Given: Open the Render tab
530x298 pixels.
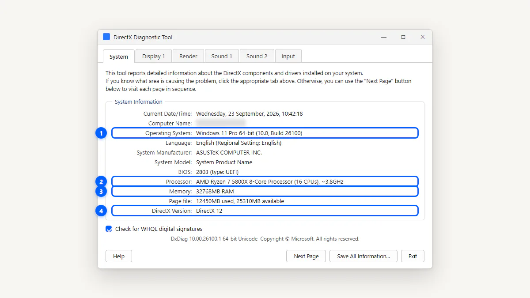Looking at the screenshot, I should 188,56.
